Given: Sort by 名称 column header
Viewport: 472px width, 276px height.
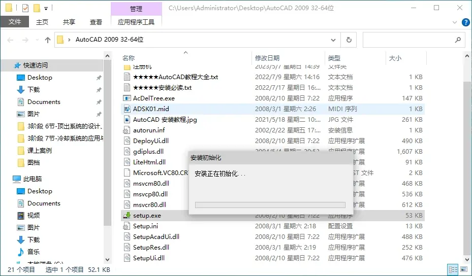Looking at the screenshot, I should [129, 58].
